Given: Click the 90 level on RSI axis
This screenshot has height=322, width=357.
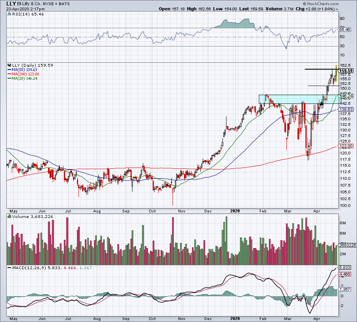Looking at the screenshot, I should (x=342, y=18).
